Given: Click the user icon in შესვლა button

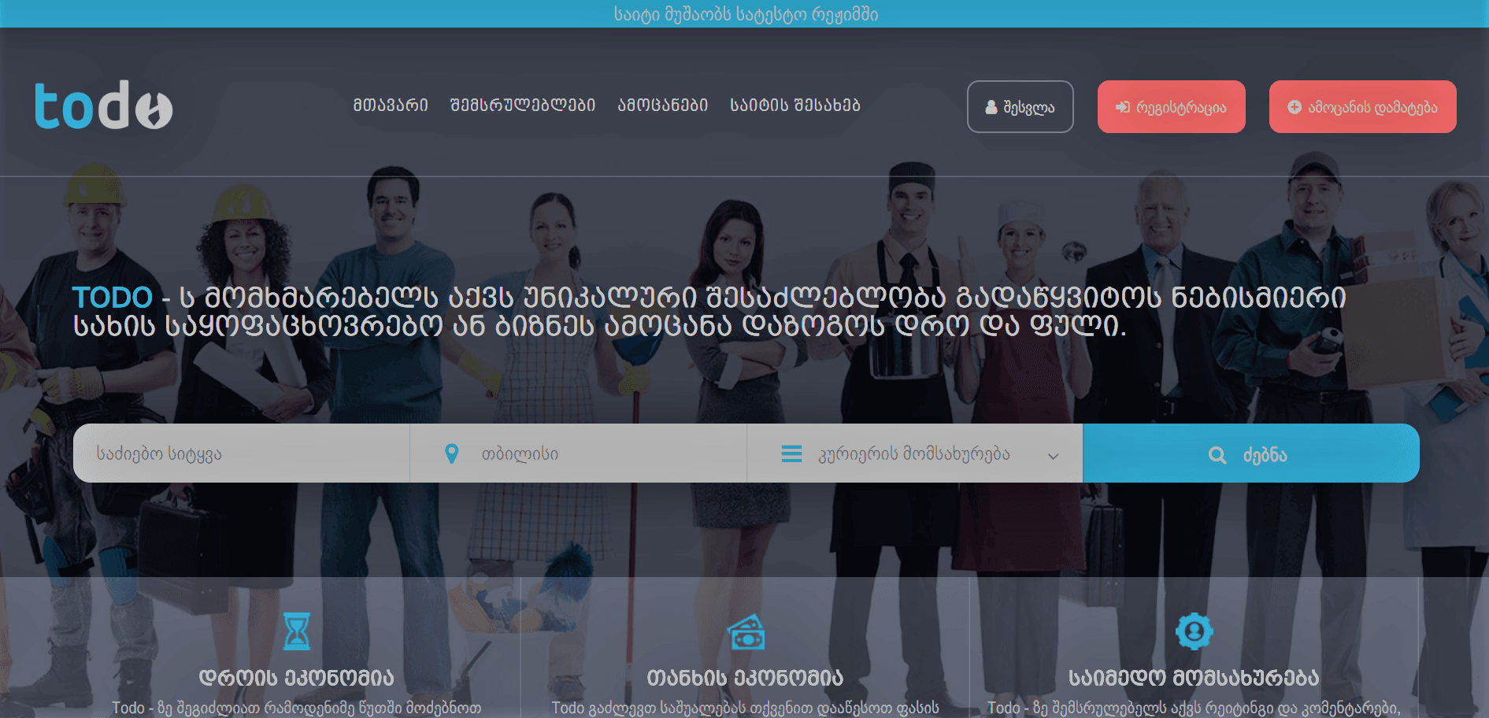Looking at the screenshot, I should (x=991, y=107).
